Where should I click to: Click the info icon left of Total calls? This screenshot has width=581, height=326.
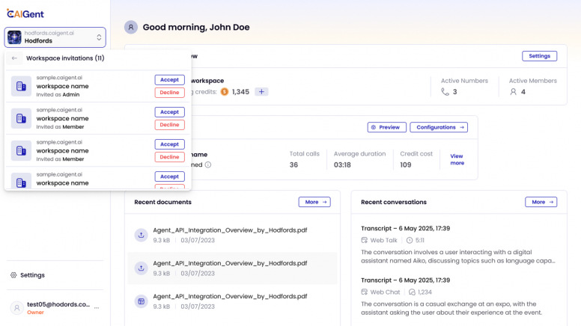[x=208, y=164]
